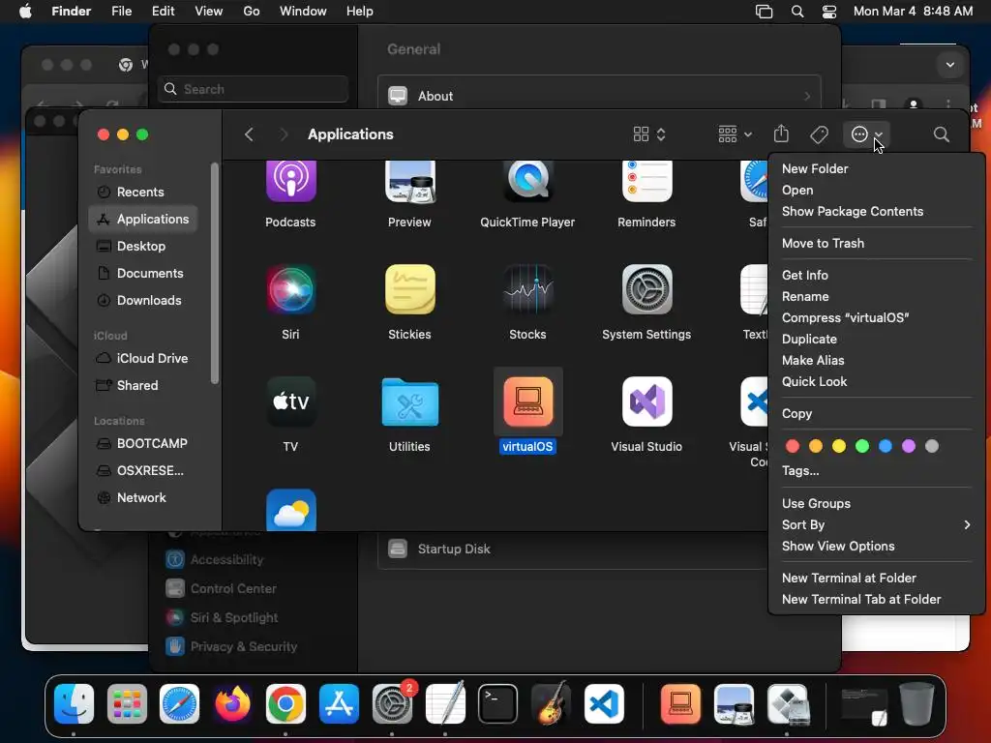The height and width of the screenshot is (743, 991).
Task: Choose Show Package Contents
Action: [x=852, y=212]
